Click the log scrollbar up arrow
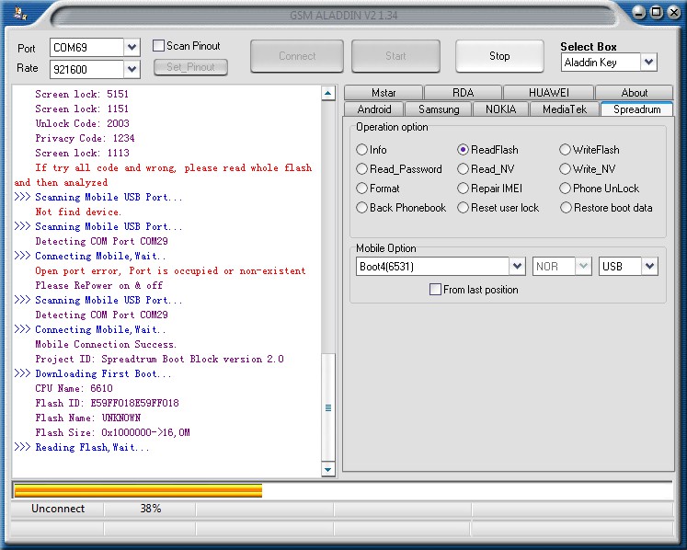The width and height of the screenshot is (687, 550). click(328, 93)
